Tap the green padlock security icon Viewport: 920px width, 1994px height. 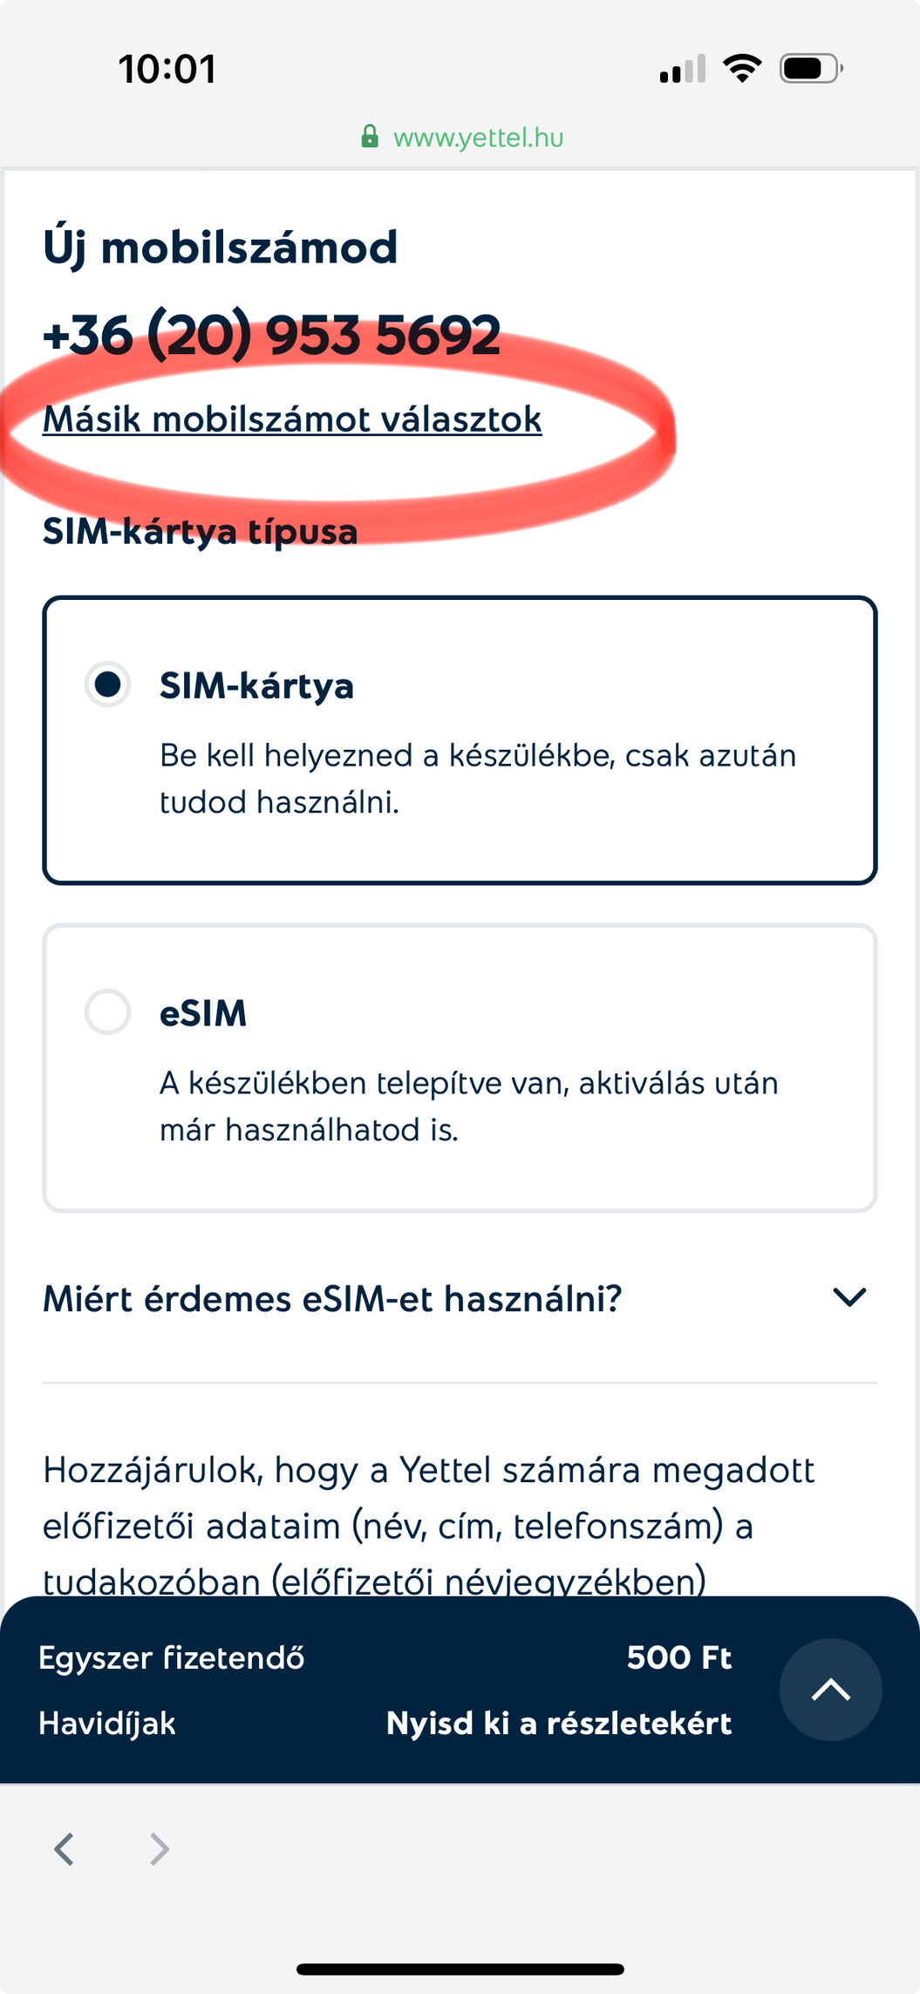pyautogui.click(x=370, y=137)
